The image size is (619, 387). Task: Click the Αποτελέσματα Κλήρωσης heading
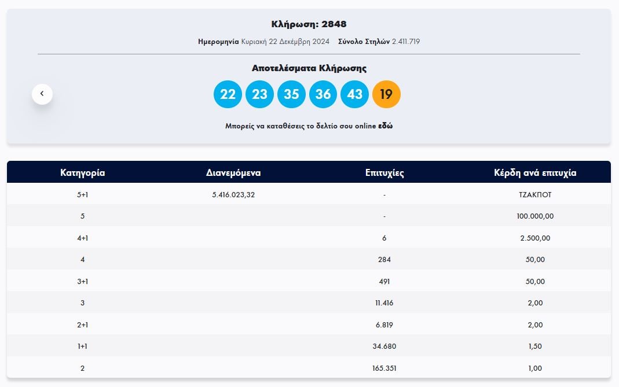click(x=309, y=68)
